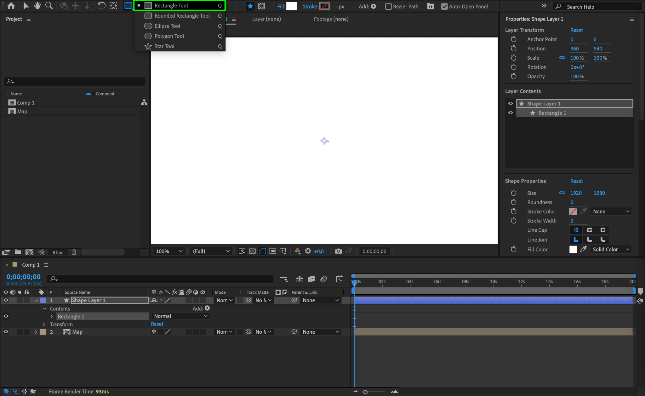645x396 pixels.
Task: Open the Fill Color Solid Color dropdown
Action: click(611, 249)
